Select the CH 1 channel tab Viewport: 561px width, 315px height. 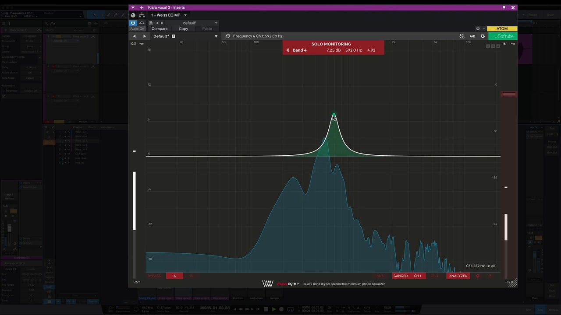(x=417, y=276)
